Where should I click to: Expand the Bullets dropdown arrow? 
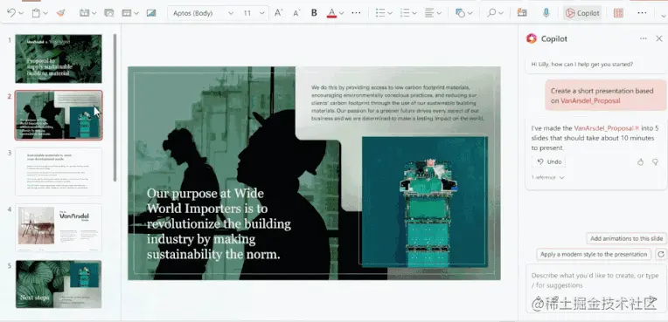pos(390,13)
